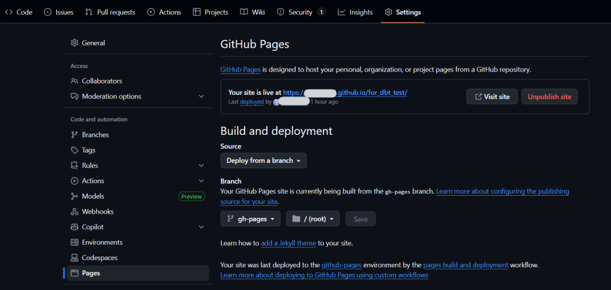Expand the Rules section chevron
Screen dimensions: 611x290
pyautogui.click(x=201, y=166)
